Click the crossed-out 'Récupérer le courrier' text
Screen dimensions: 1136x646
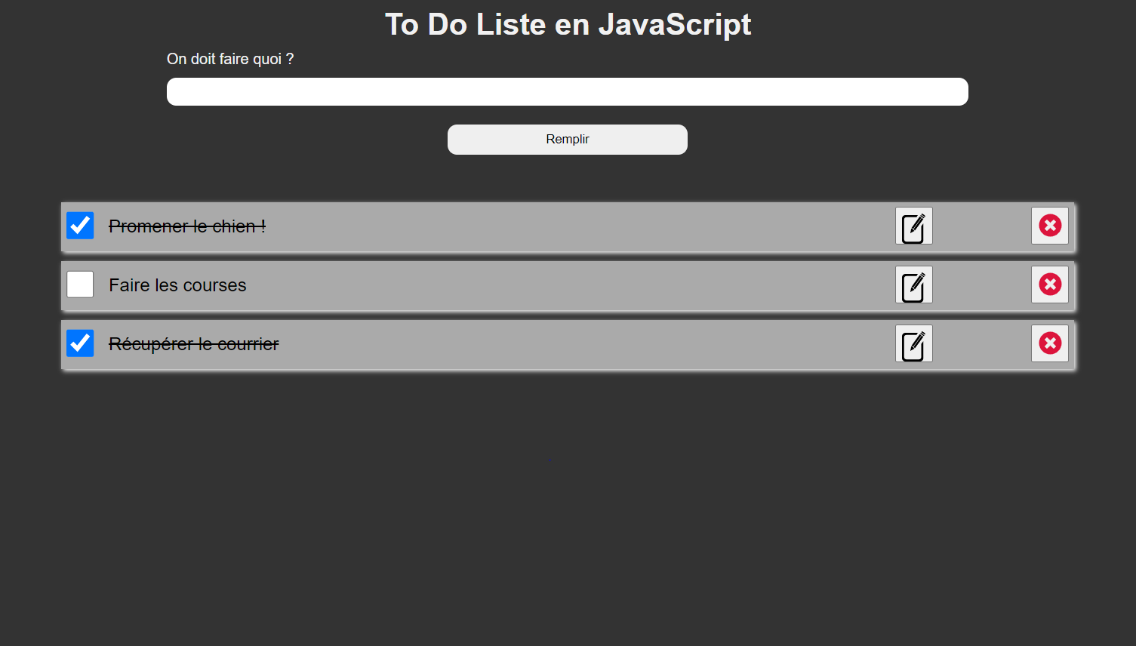click(194, 344)
